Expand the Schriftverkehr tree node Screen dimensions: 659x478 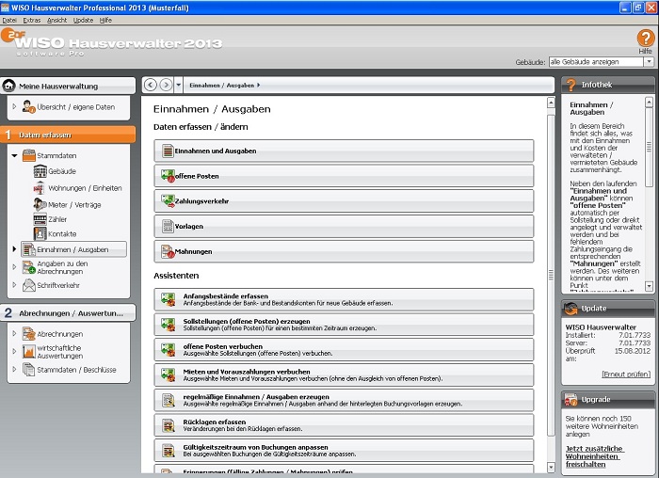[14, 285]
